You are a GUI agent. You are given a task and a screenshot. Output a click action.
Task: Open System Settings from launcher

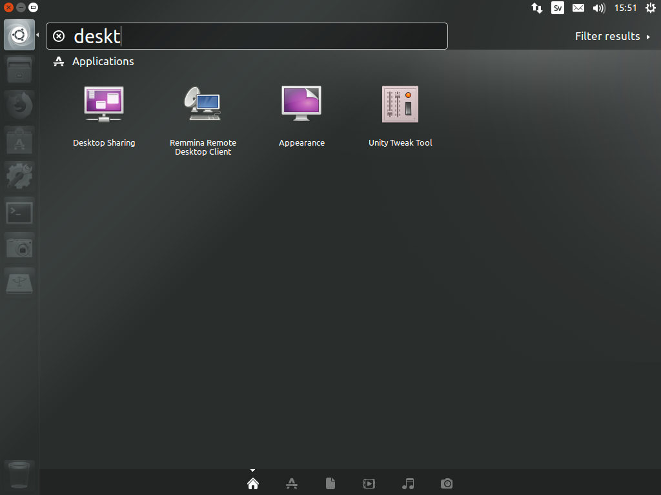(x=19, y=176)
